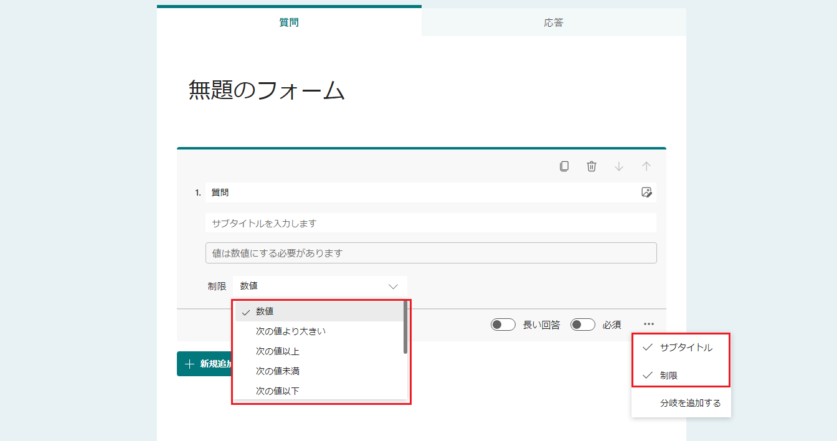Click the サブタイトルを入力します field

430,223
